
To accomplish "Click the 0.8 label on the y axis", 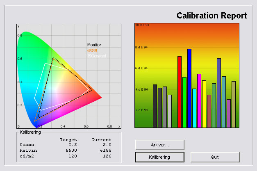I will click(x=20, y=35).
